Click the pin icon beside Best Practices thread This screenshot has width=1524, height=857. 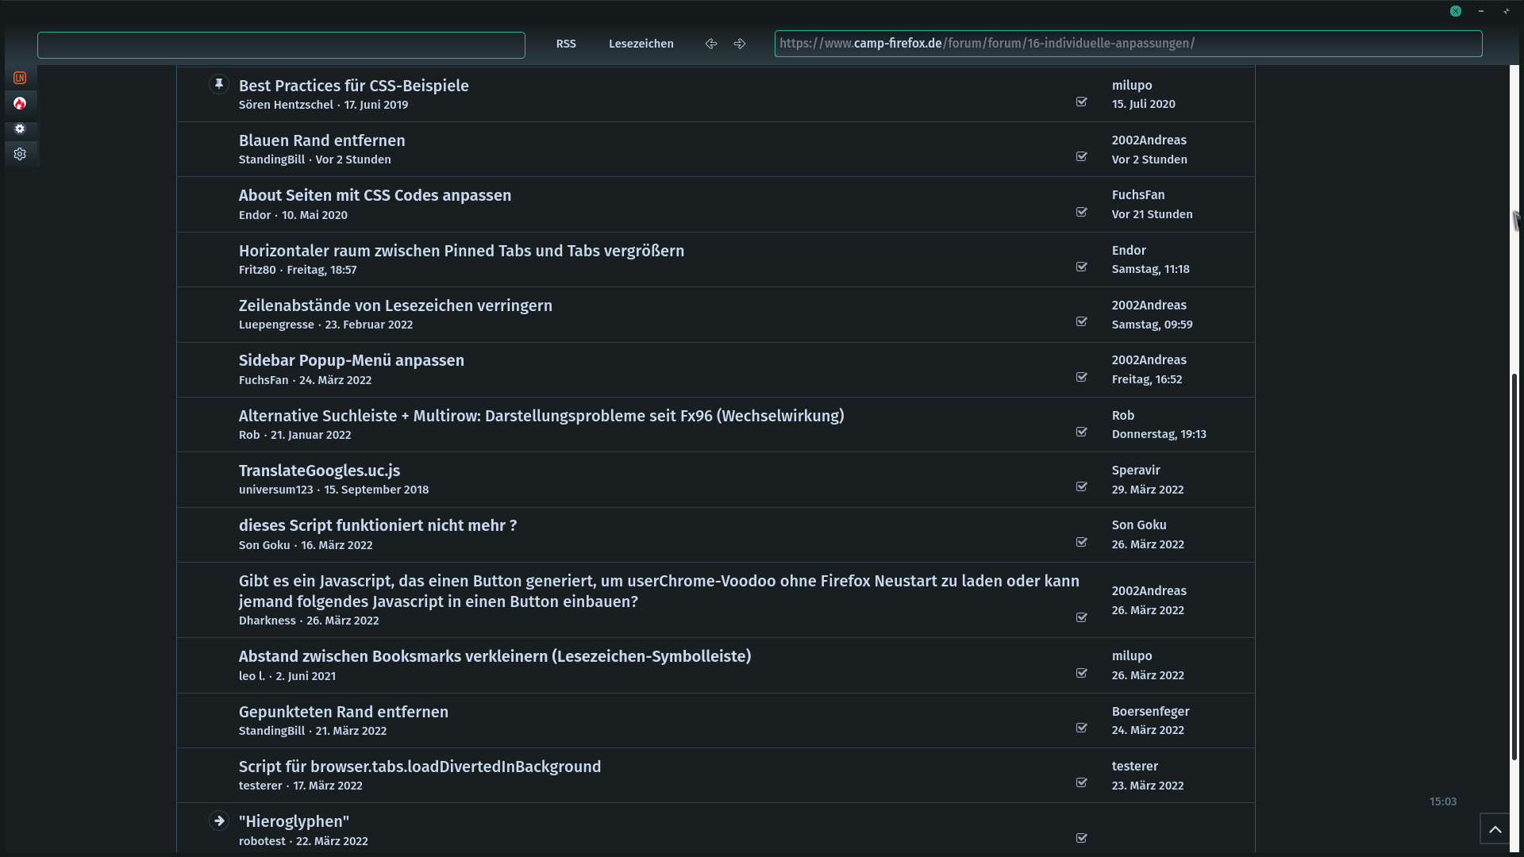pos(219,84)
